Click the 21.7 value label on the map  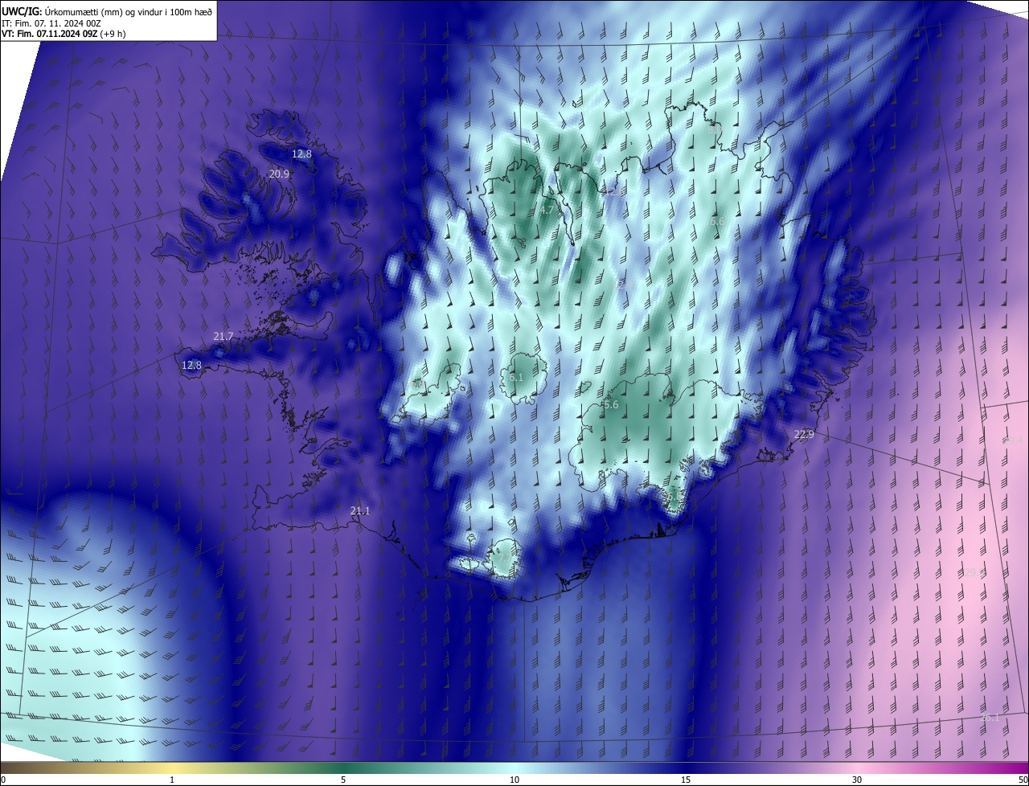223,336
